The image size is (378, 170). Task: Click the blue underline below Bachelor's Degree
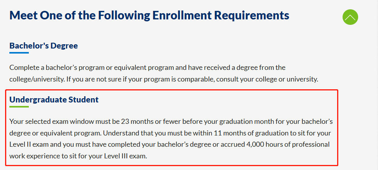pyautogui.click(x=19, y=52)
